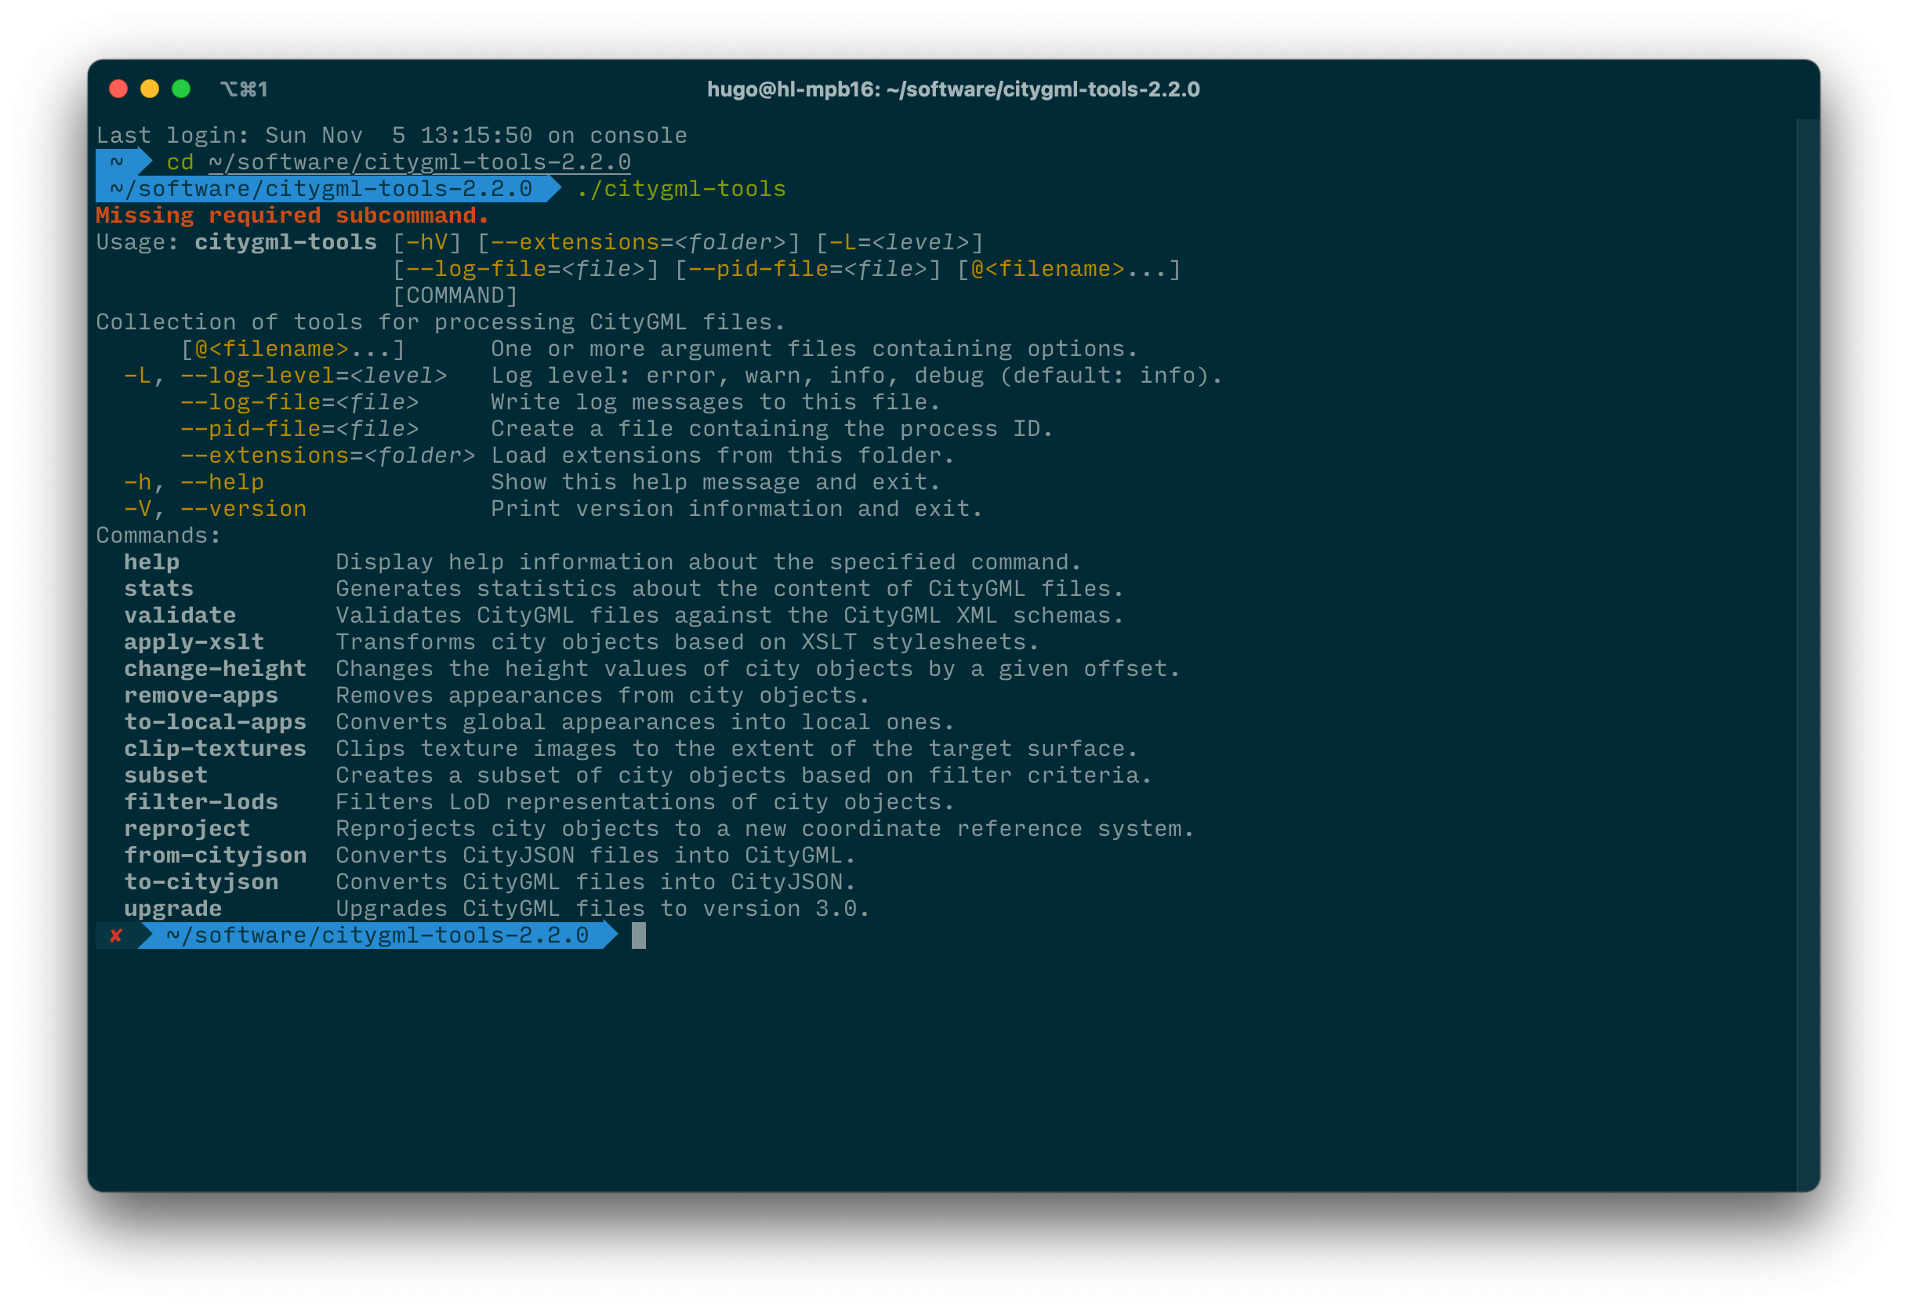Screen dimensions: 1908x1308
Task: Click the green fullscreen traffic light
Action: [x=180, y=88]
